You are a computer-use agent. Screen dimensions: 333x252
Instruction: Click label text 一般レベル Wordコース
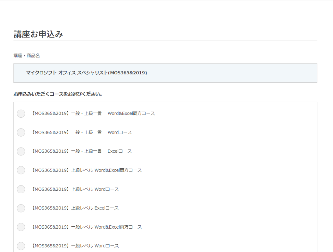[75, 246]
